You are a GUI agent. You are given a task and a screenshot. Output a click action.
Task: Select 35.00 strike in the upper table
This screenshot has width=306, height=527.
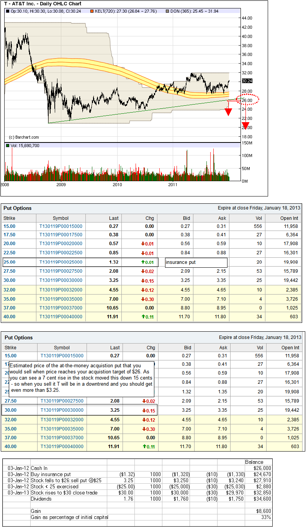coord(9,299)
